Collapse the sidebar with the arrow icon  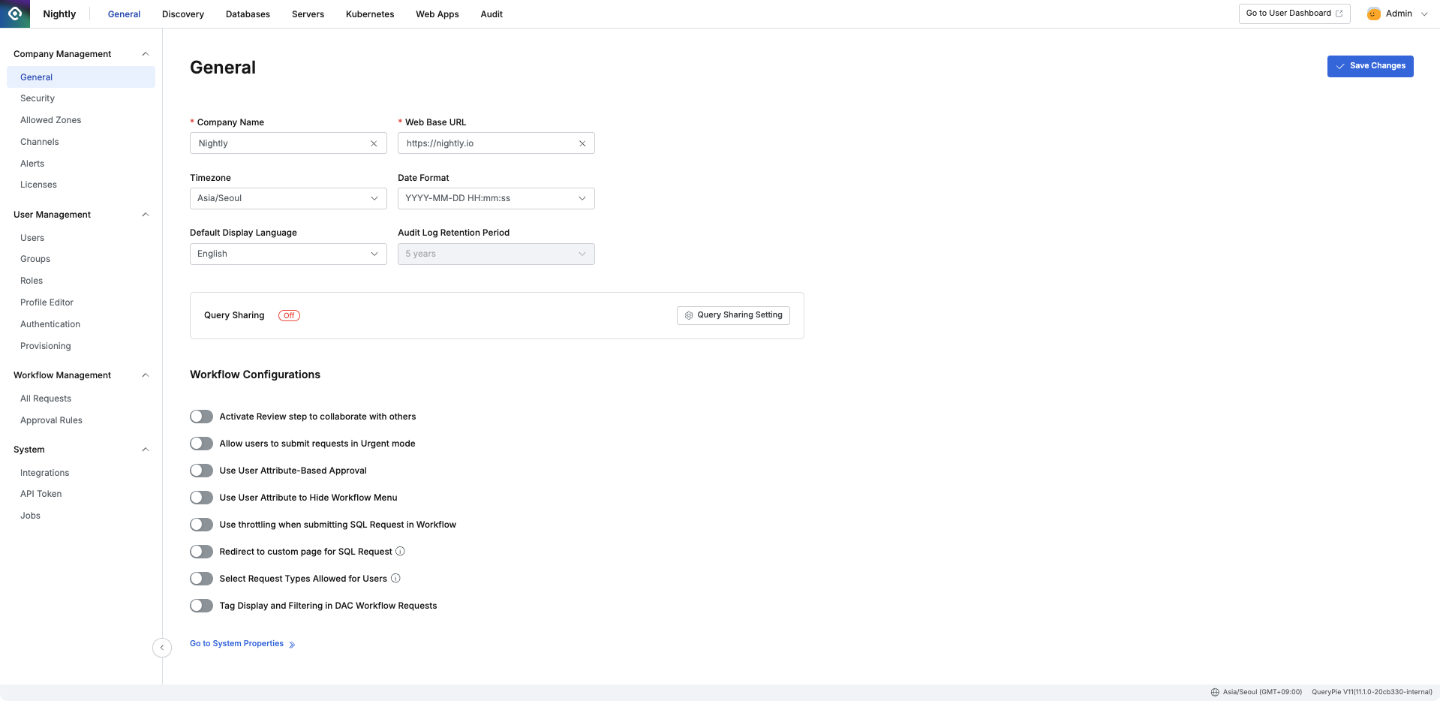pyautogui.click(x=162, y=648)
